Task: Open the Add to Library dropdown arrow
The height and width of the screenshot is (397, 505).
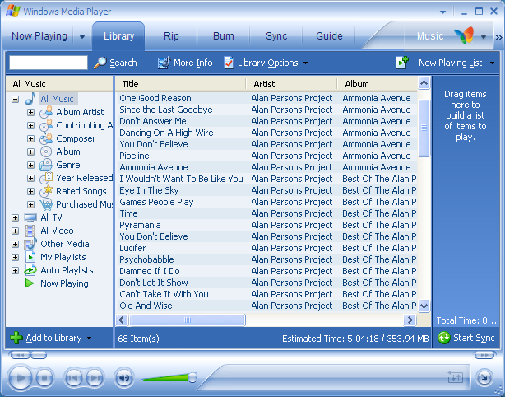Action: (x=89, y=339)
